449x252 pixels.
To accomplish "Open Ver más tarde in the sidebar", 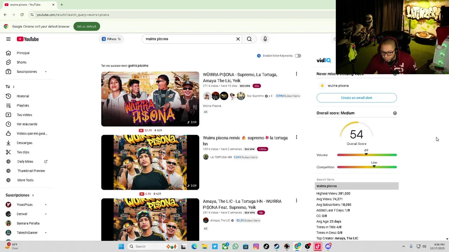I will pyautogui.click(x=26, y=124).
